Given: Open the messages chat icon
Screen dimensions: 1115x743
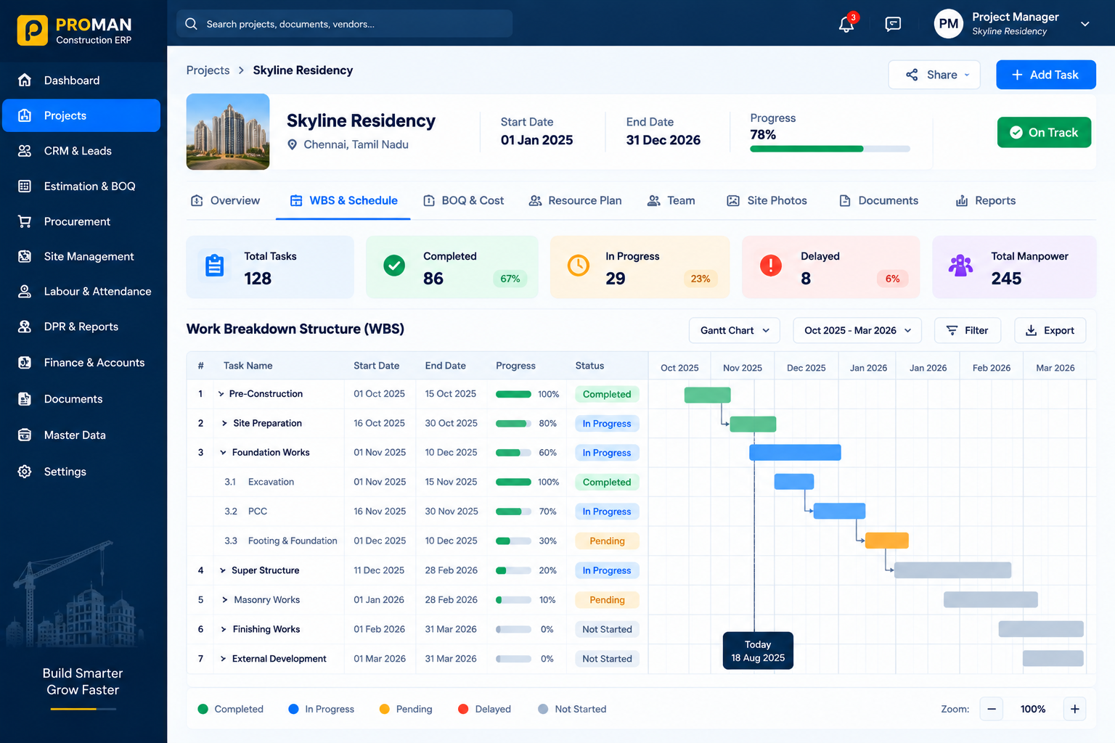Looking at the screenshot, I should coord(893,24).
